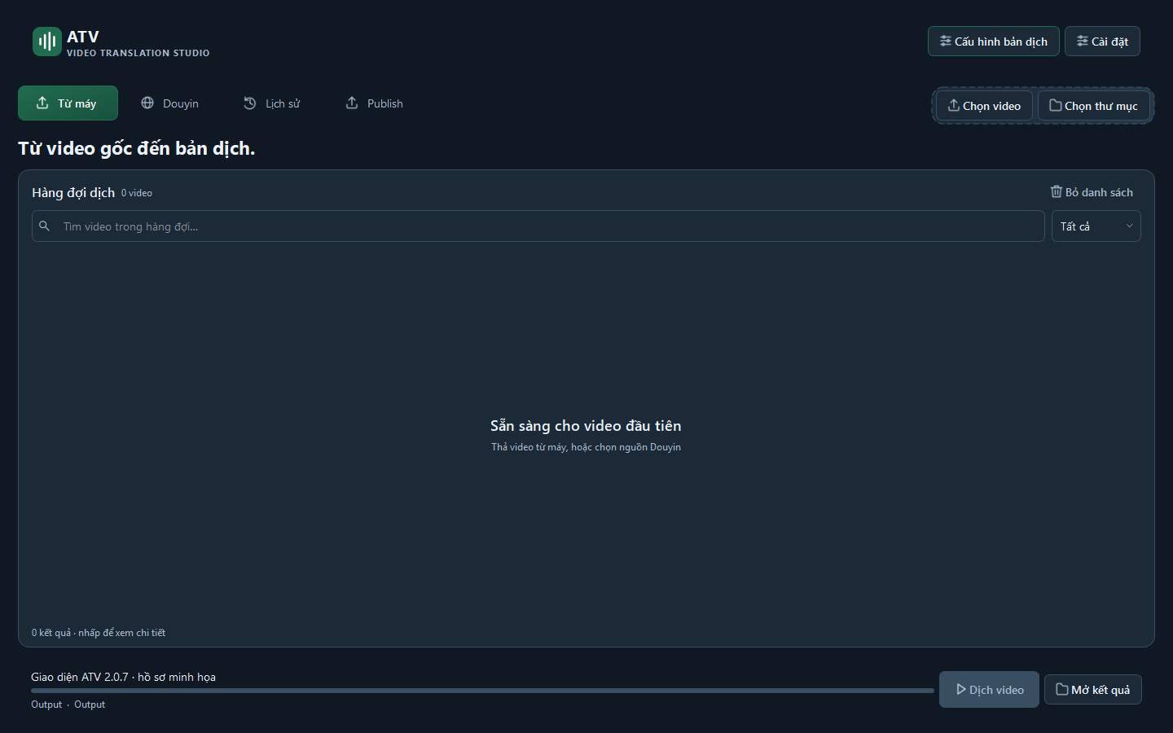Click the sliders icon in Cấu hình bản dịch
Screen dimensions: 1173x733
(x=946, y=41)
